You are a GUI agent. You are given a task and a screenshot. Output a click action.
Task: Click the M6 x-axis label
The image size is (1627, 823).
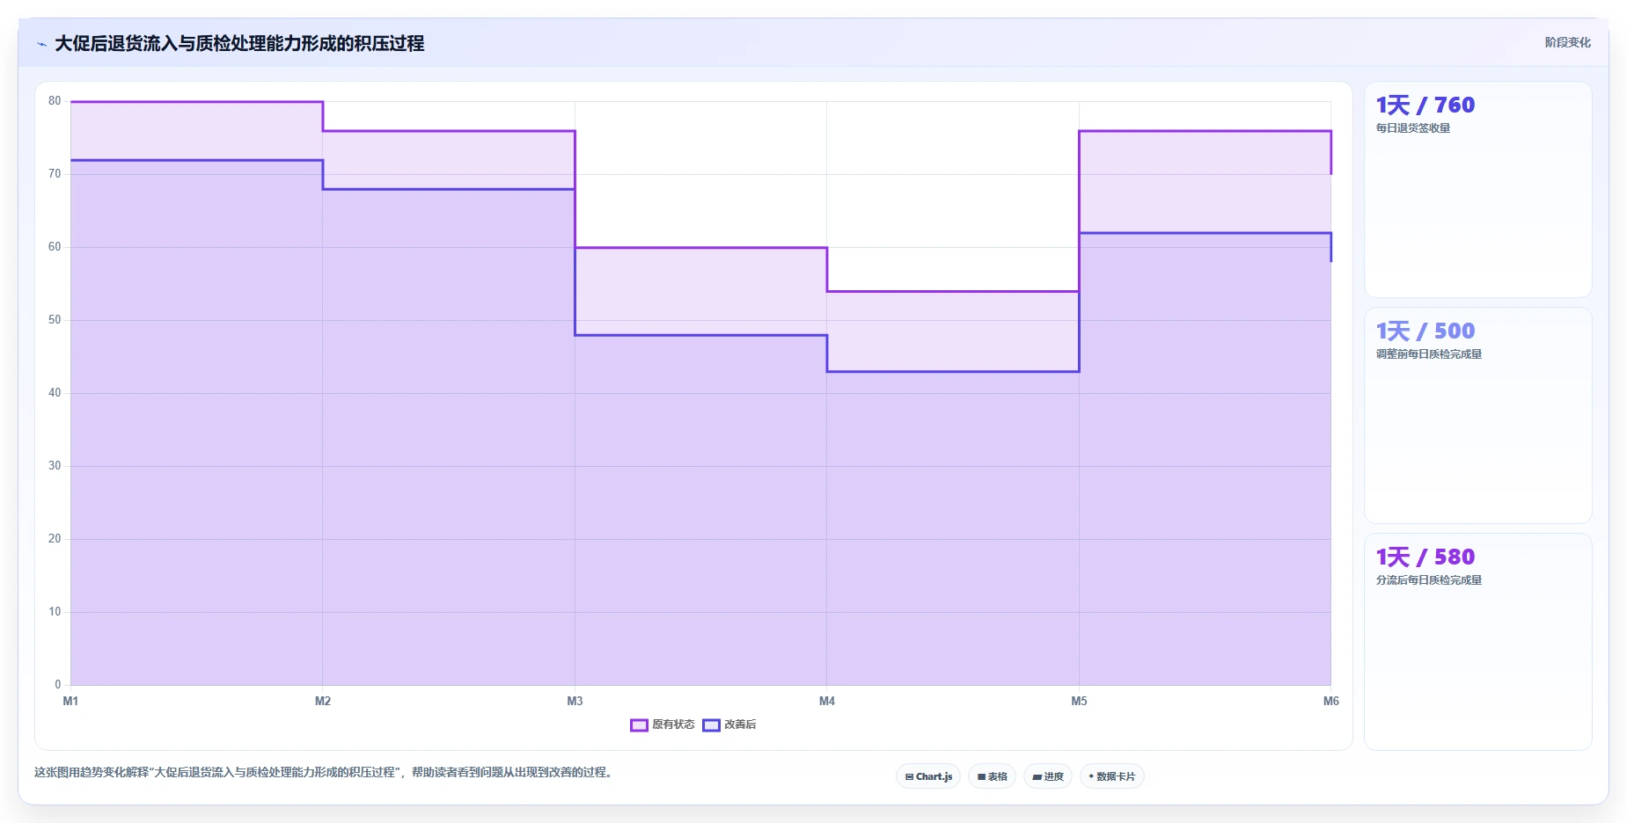[1330, 701]
